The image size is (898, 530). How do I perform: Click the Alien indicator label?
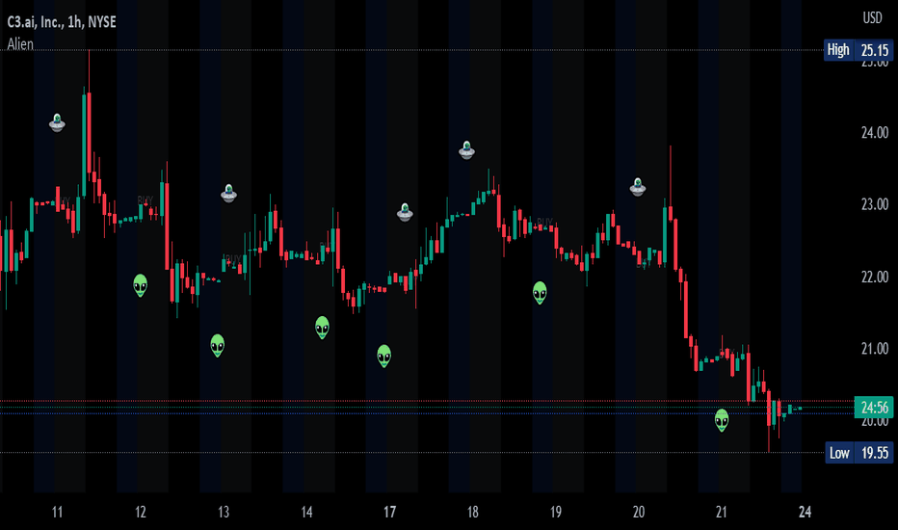(20, 44)
